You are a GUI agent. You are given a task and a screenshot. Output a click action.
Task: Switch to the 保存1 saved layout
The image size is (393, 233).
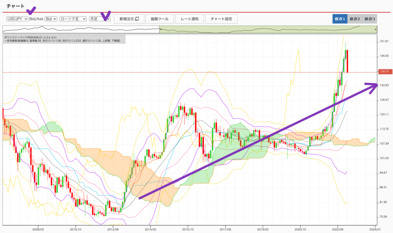(x=340, y=19)
